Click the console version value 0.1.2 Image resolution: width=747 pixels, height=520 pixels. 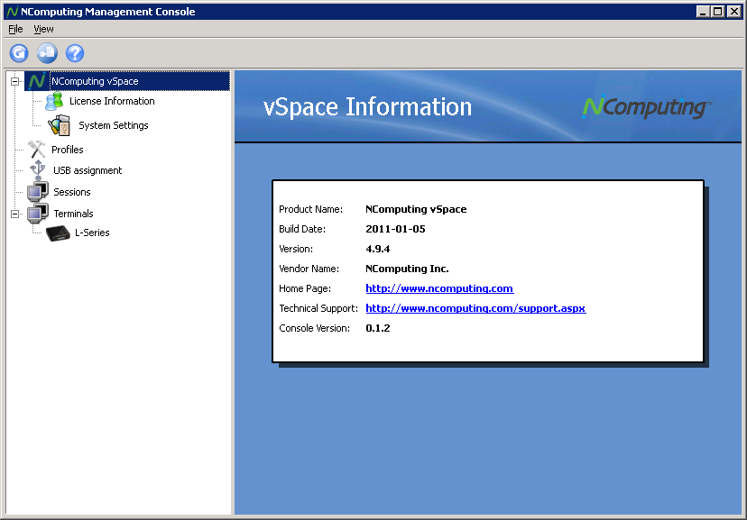click(378, 328)
